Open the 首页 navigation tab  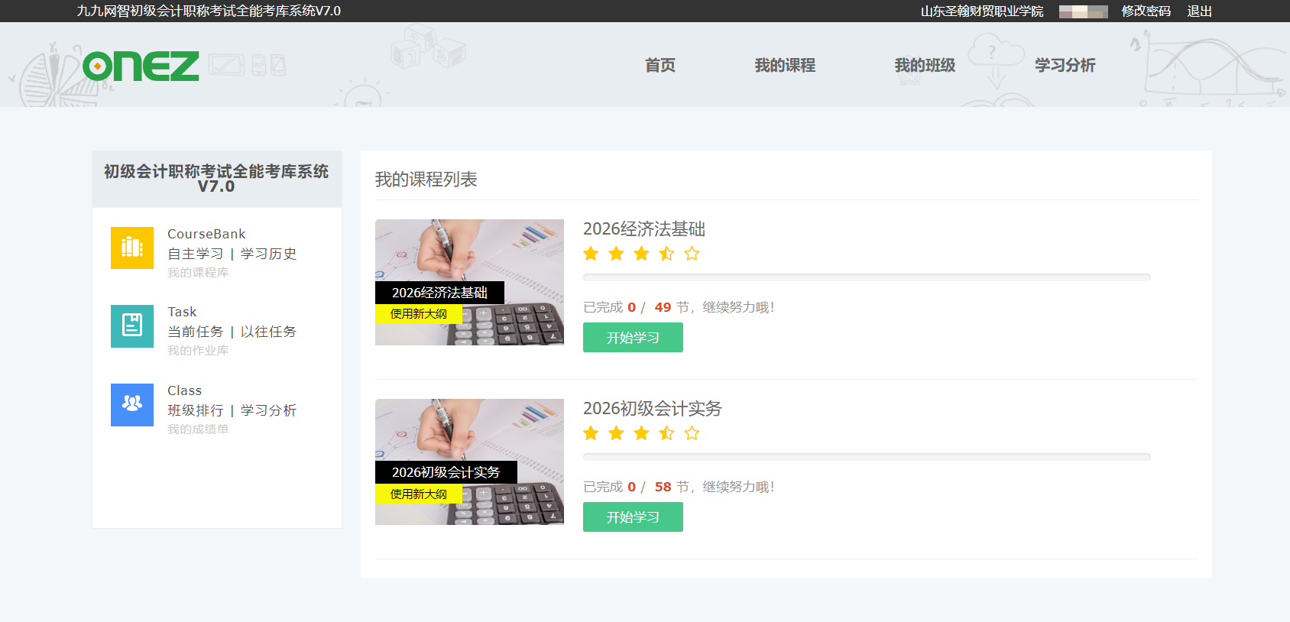660,66
